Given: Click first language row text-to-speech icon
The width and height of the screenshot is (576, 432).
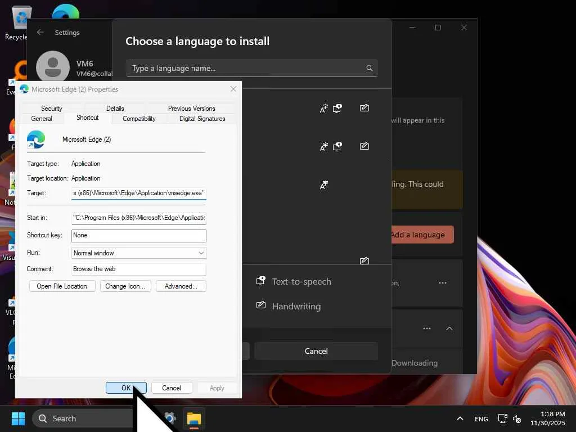Looking at the screenshot, I should (337, 108).
